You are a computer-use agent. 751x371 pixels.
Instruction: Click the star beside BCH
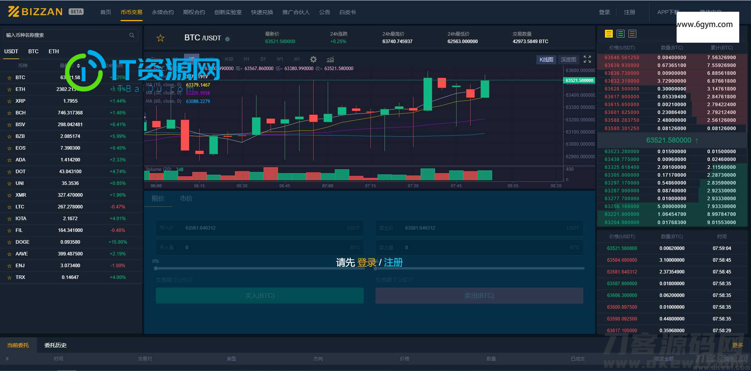click(9, 113)
